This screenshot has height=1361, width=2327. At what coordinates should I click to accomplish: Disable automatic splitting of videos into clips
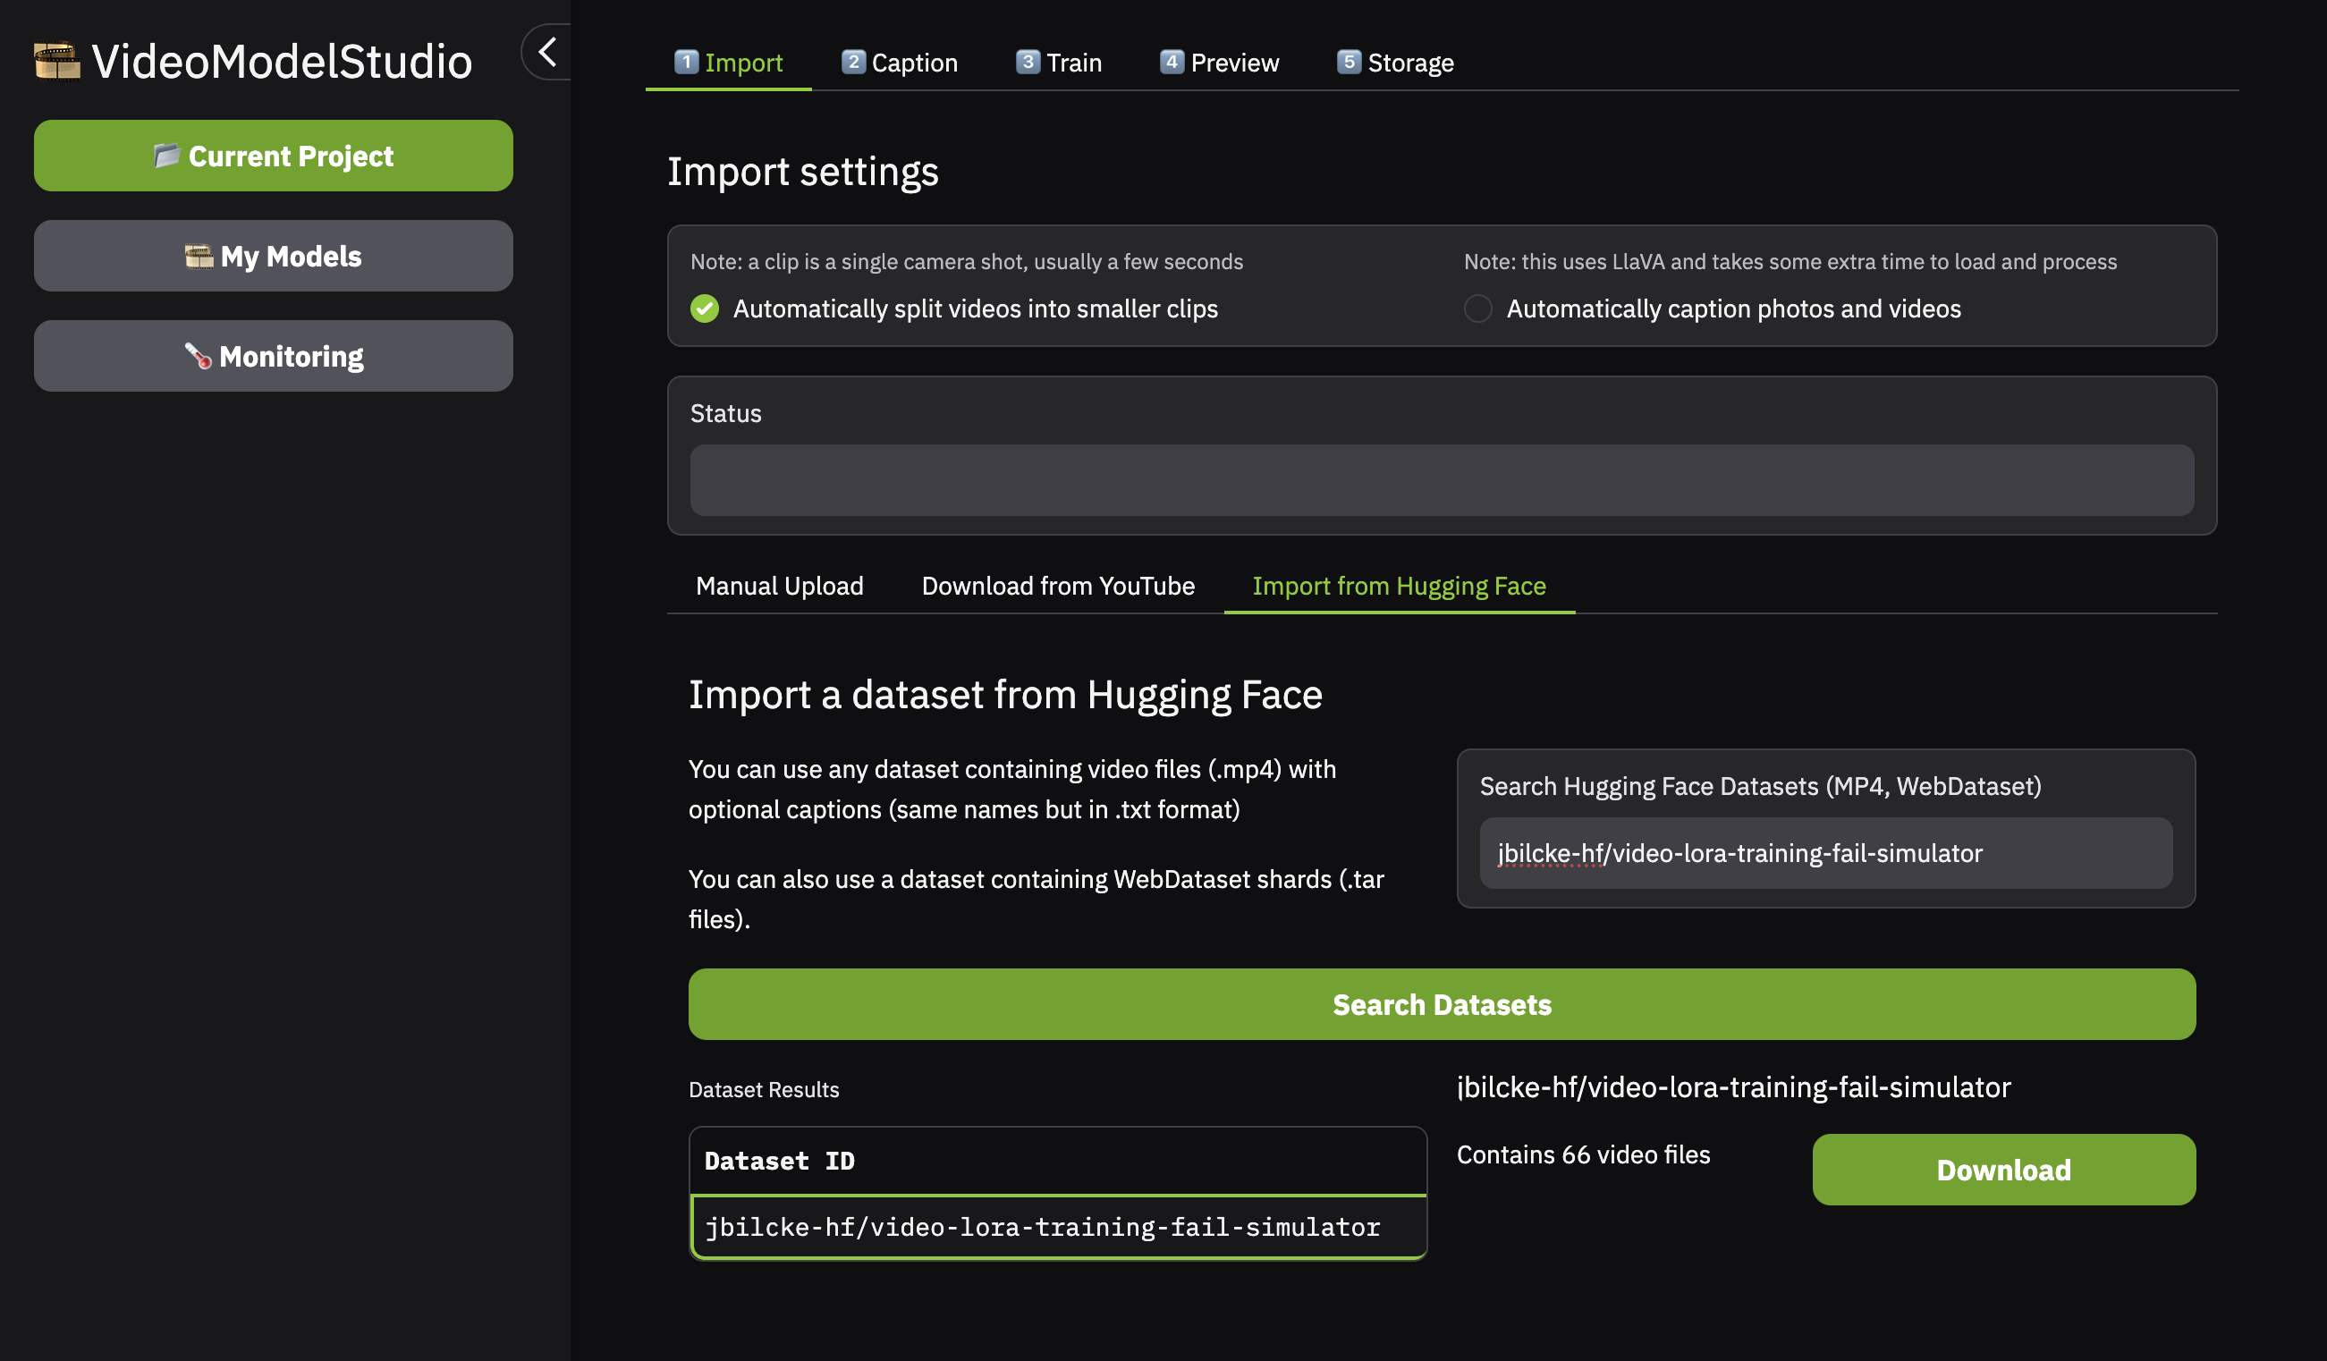click(705, 309)
